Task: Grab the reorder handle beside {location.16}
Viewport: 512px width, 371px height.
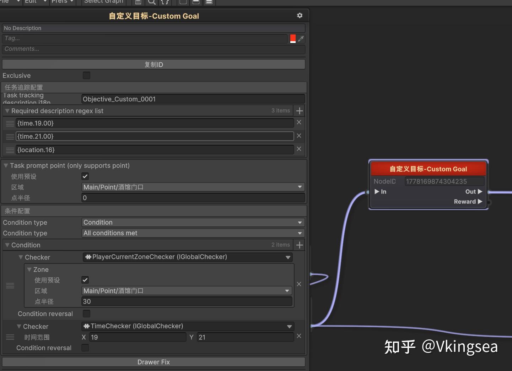Action: (x=10, y=150)
